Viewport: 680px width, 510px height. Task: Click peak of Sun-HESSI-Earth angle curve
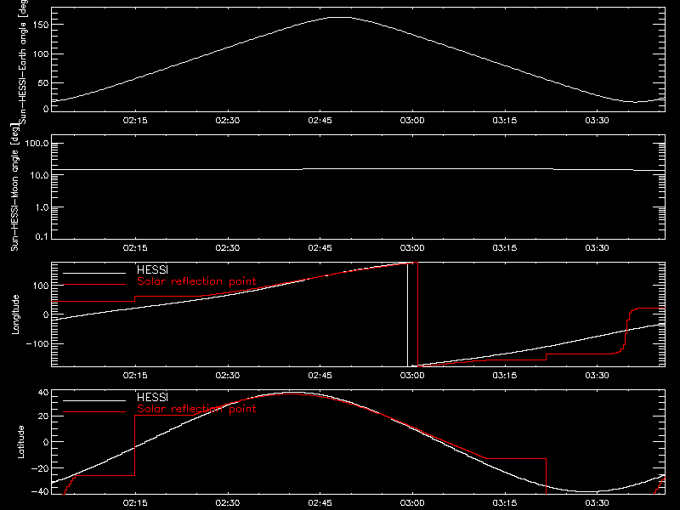(340, 17)
